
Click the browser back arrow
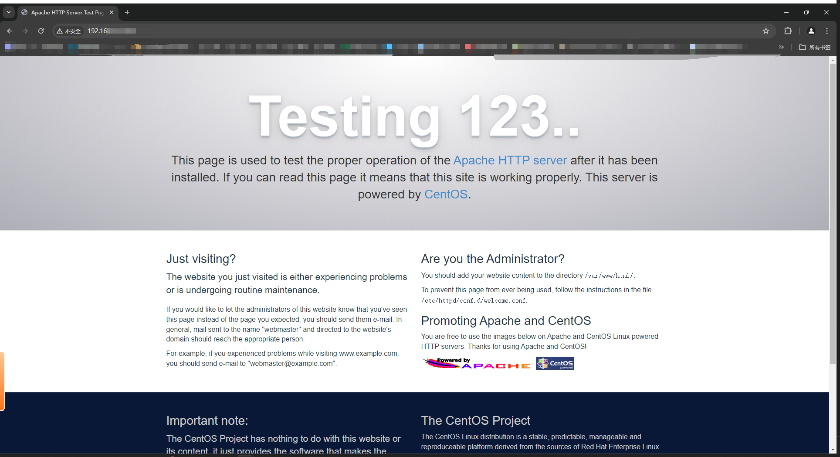click(x=10, y=31)
